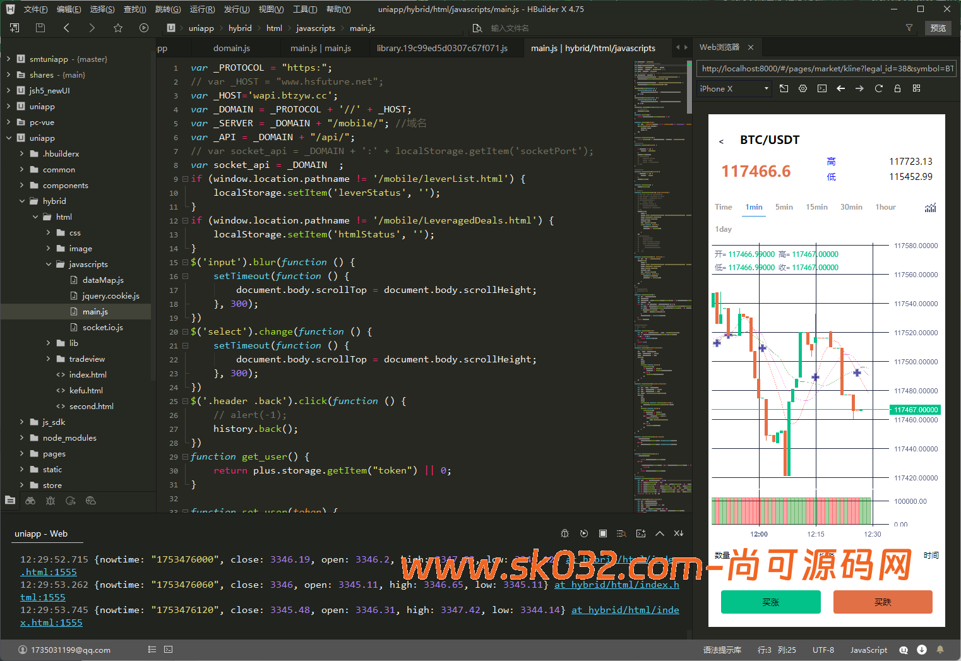Open the QR code icon in browser toolbar
The height and width of the screenshot is (661, 961).
(x=916, y=88)
